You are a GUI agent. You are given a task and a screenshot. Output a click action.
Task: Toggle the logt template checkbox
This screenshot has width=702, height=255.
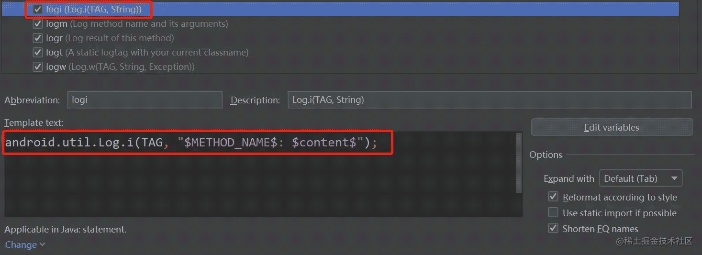click(38, 52)
